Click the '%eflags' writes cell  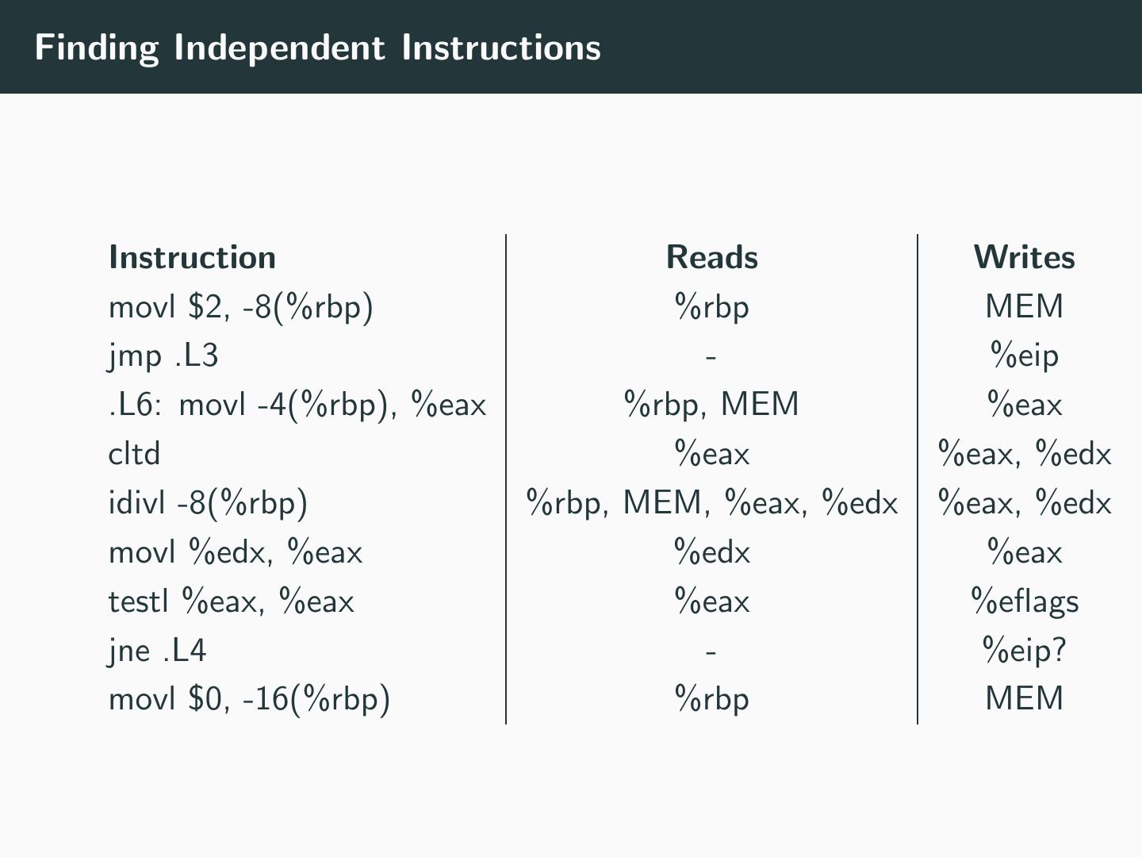(x=1024, y=601)
